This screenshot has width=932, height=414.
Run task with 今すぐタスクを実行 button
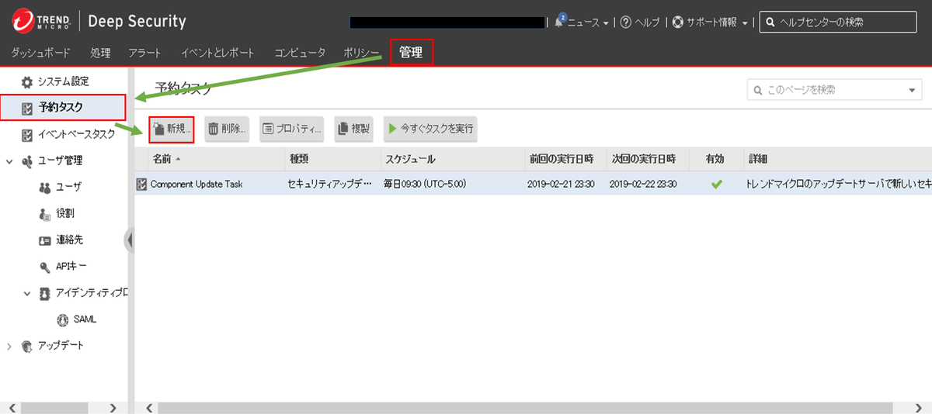(430, 129)
